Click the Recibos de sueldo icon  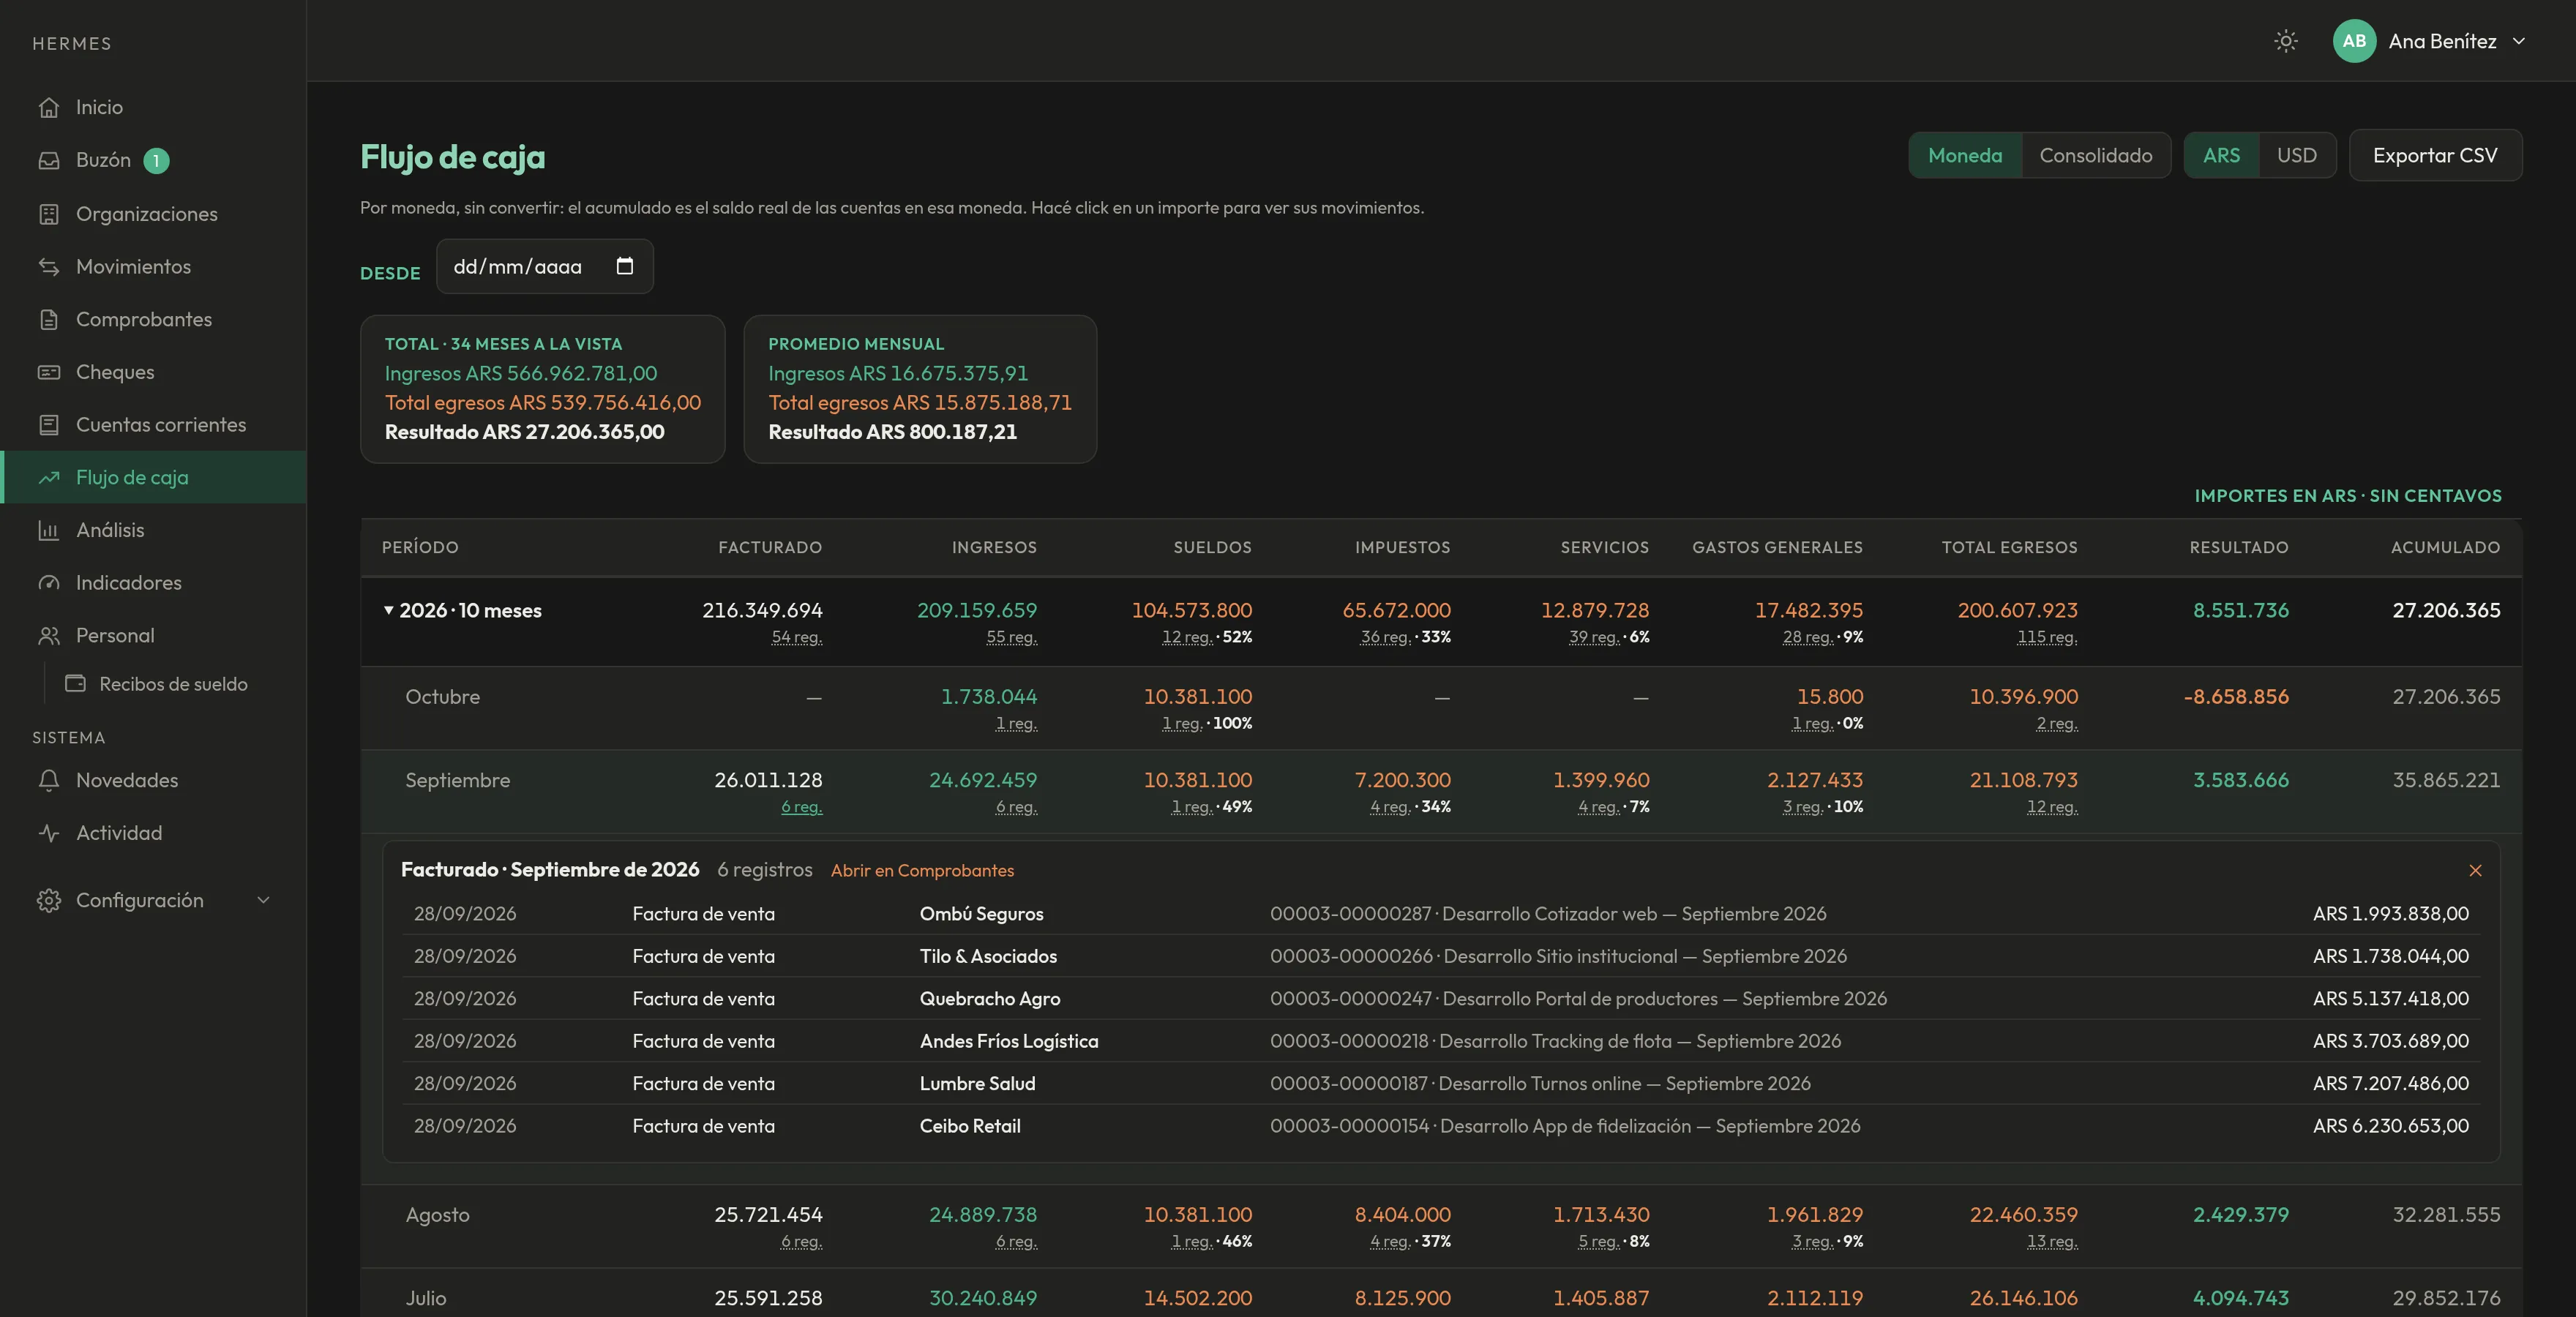coord(75,684)
